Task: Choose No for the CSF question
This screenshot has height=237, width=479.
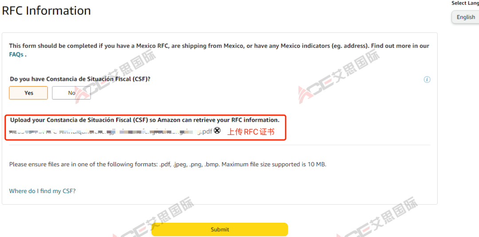Action: pos(71,93)
